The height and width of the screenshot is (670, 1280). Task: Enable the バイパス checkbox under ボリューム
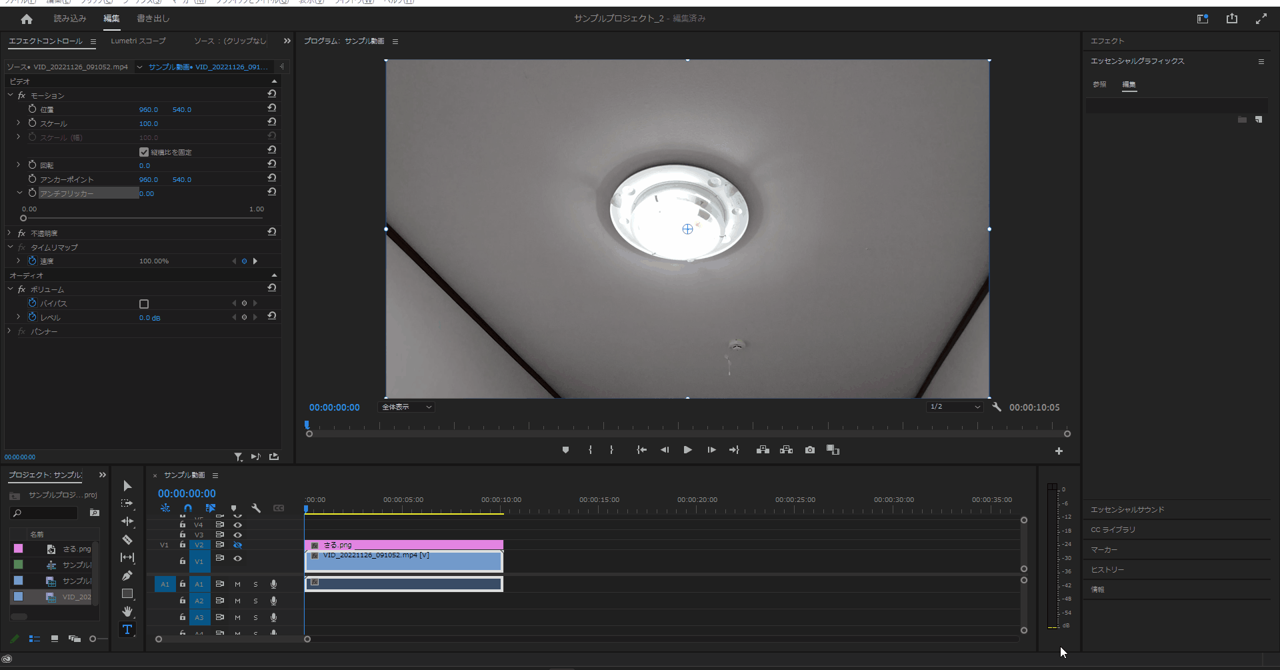pyautogui.click(x=144, y=304)
